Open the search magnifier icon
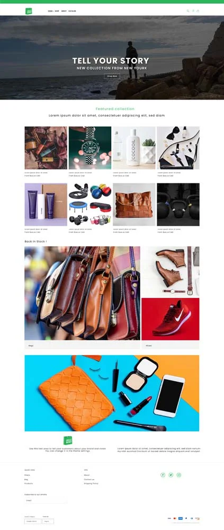Viewport: 224px width, 530px height. click(x=188, y=11)
